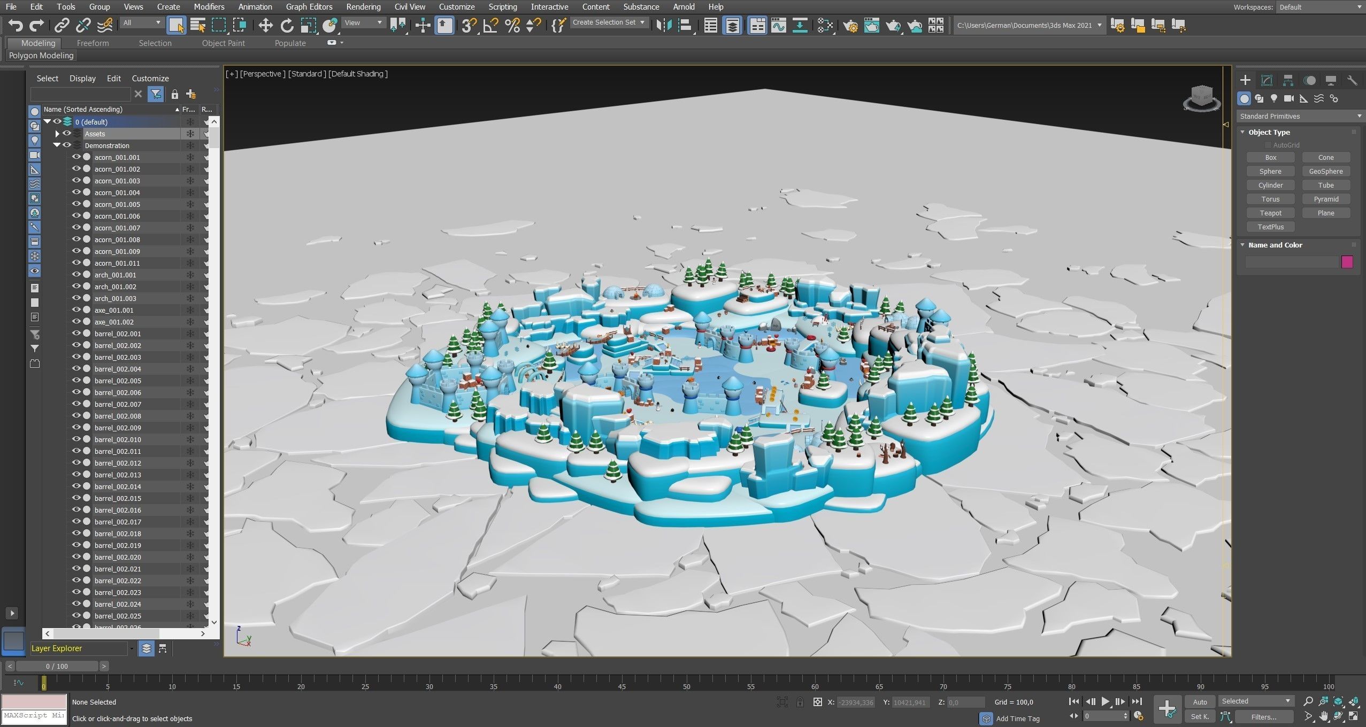Click the Filters... button
The height and width of the screenshot is (727, 1366).
[1263, 717]
